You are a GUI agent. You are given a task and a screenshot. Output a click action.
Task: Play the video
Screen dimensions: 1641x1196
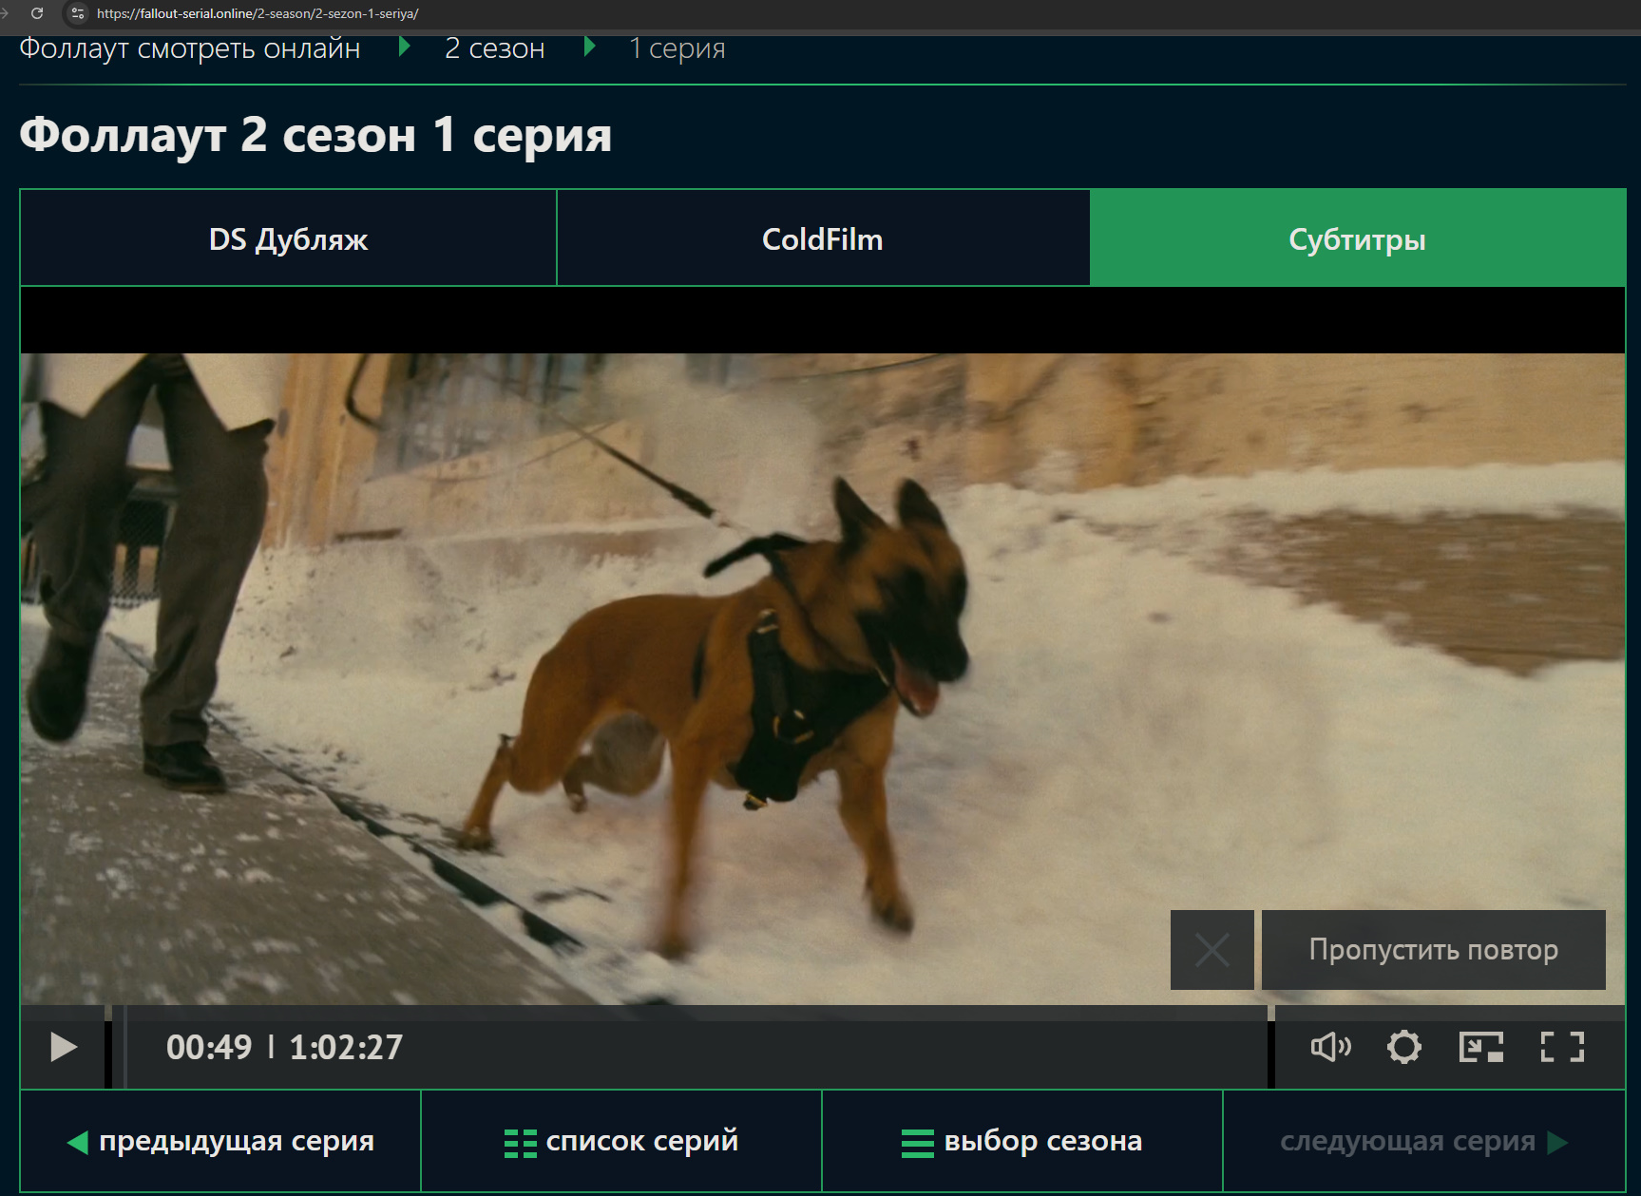(63, 1047)
